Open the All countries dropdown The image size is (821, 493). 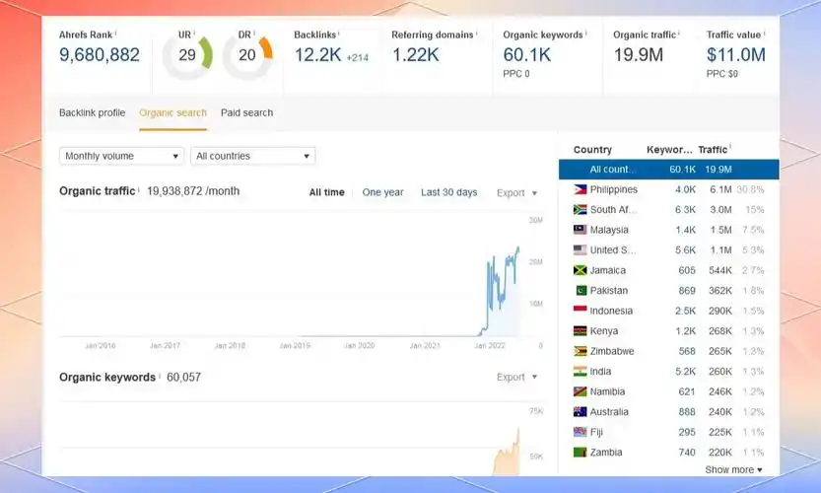click(x=252, y=156)
